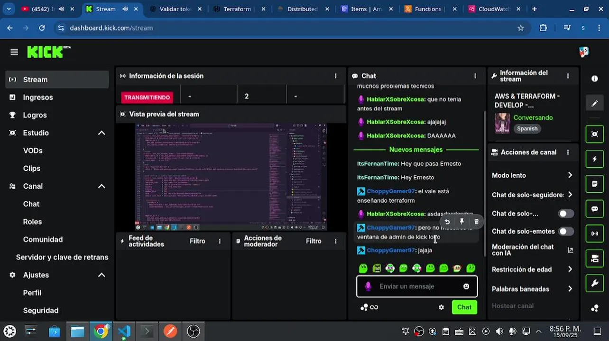Click the channel points infinity icon below chat
609x341 pixels.
tap(369, 307)
